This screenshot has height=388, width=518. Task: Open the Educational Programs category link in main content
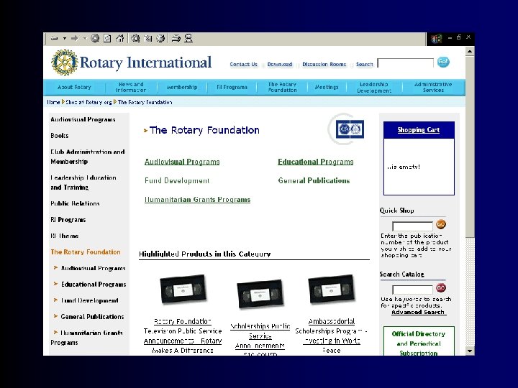coord(316,162)
